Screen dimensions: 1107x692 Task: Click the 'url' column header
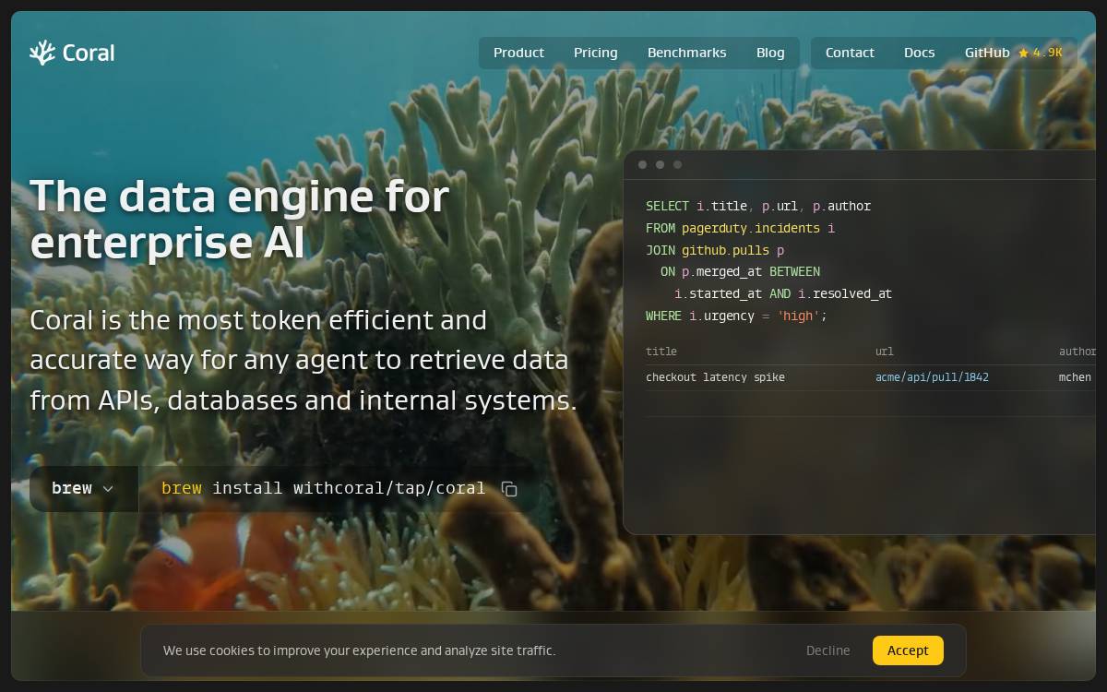coord(884,352)
